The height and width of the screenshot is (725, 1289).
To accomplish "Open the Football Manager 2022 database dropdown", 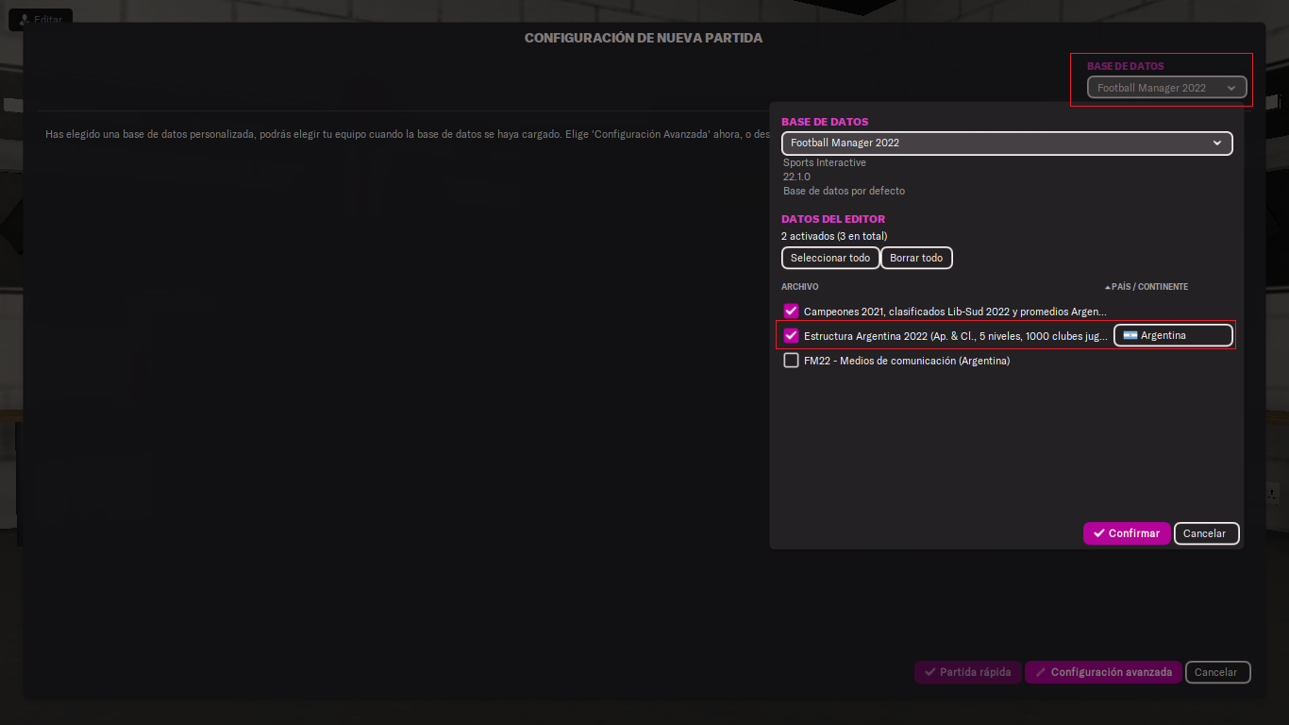I will [1007, 143].
